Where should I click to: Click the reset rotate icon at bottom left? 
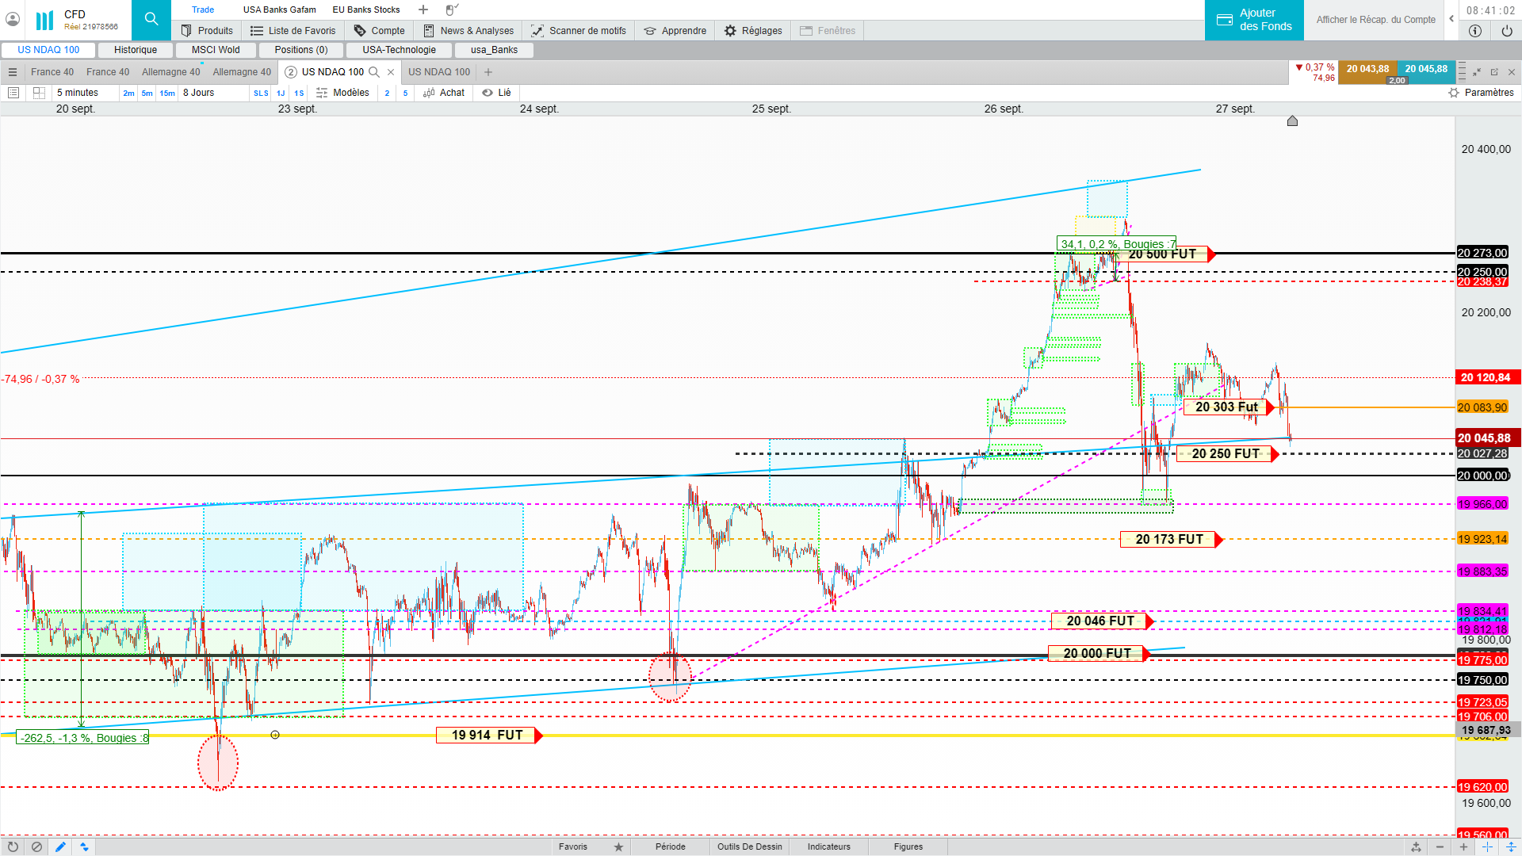tap(13, 846)
